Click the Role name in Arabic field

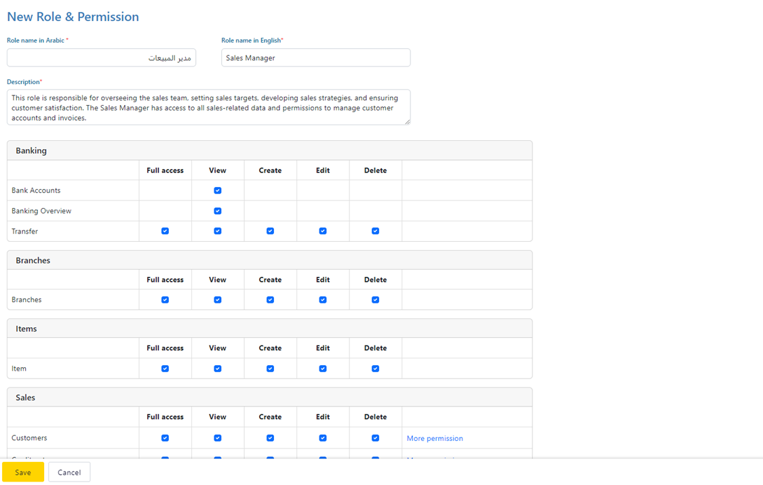coord(101,58)
